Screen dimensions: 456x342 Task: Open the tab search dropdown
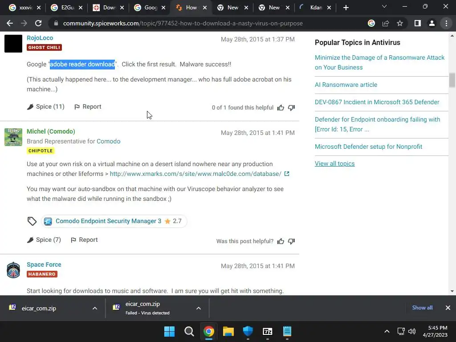[384, 6]
